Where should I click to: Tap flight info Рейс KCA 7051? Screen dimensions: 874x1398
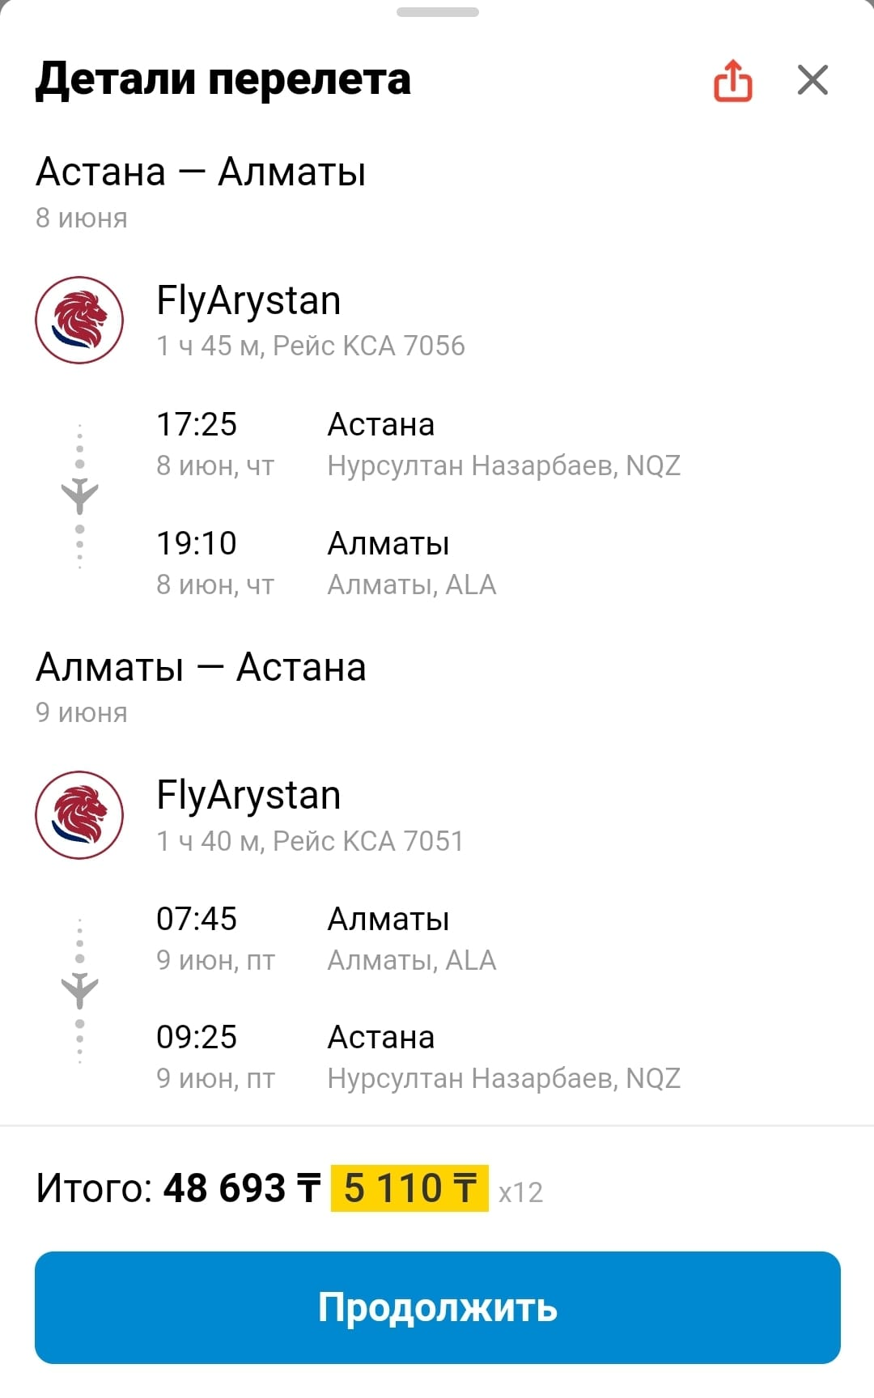(368, 841)
